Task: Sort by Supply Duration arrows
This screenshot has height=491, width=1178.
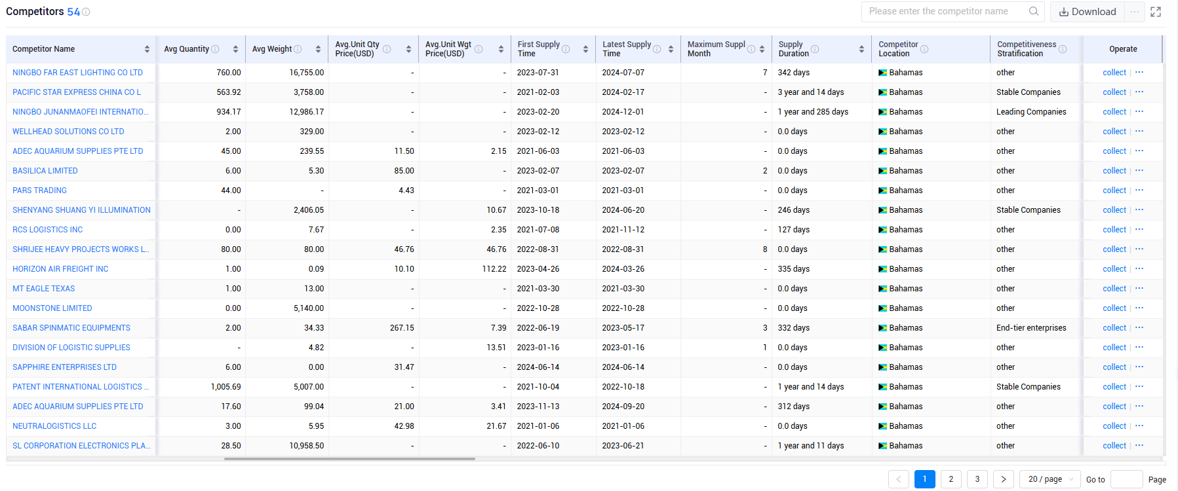Action: [861, 49]
